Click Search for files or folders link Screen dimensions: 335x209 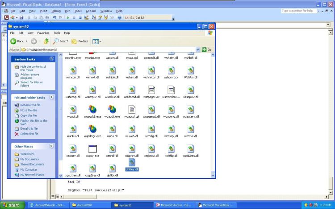(32, 84)
